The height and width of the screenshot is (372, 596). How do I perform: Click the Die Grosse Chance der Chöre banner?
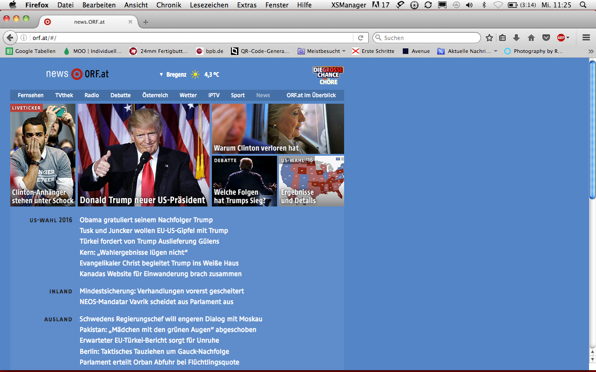(328, 75)
